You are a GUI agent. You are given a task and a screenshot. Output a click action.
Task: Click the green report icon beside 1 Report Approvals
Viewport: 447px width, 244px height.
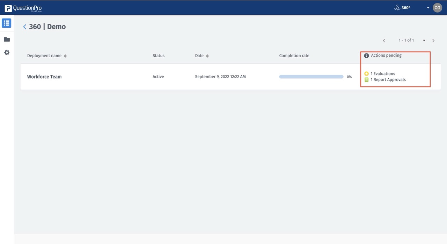(366, 79)
